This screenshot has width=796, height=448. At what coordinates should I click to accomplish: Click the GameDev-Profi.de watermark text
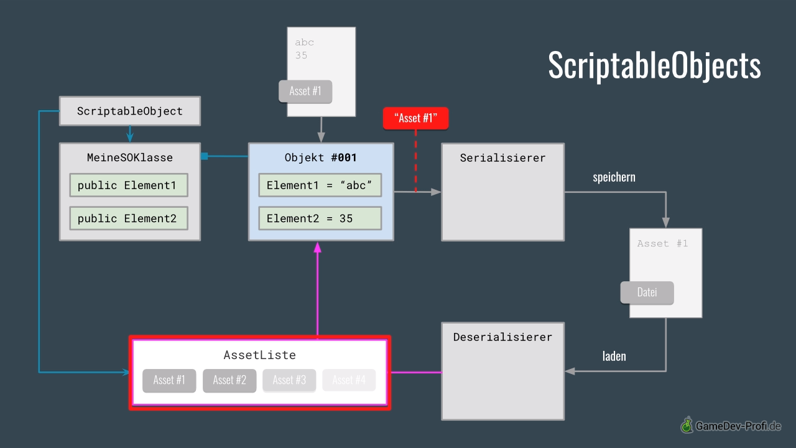pos(738,426)
